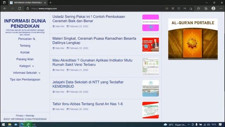Open the browser profile avatar
The height and width of the screenshot is (127, 225).
(x=213, y=8)
